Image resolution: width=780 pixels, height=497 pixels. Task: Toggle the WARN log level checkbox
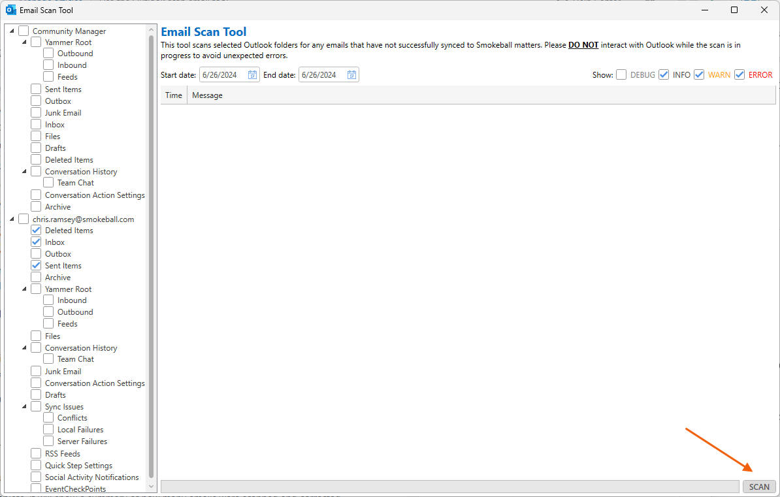click(699, 74)
